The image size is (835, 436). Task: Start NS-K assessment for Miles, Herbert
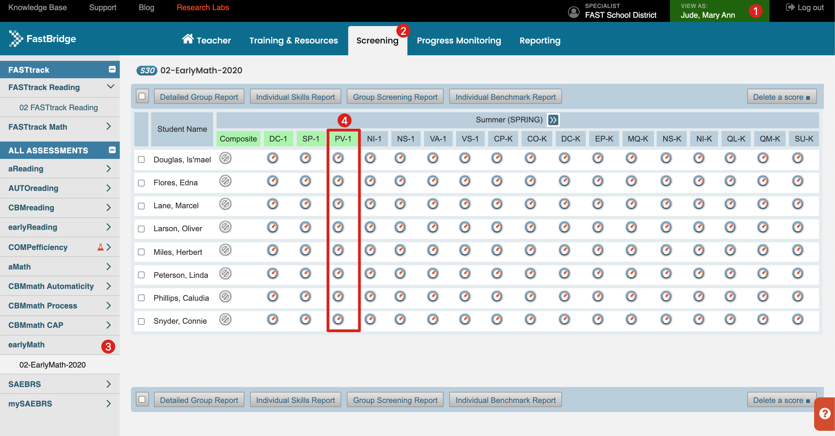pyautogui.click(x=666, y=250)
